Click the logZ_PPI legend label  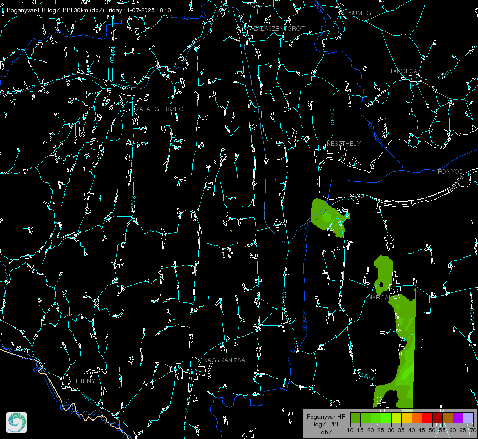326,424
